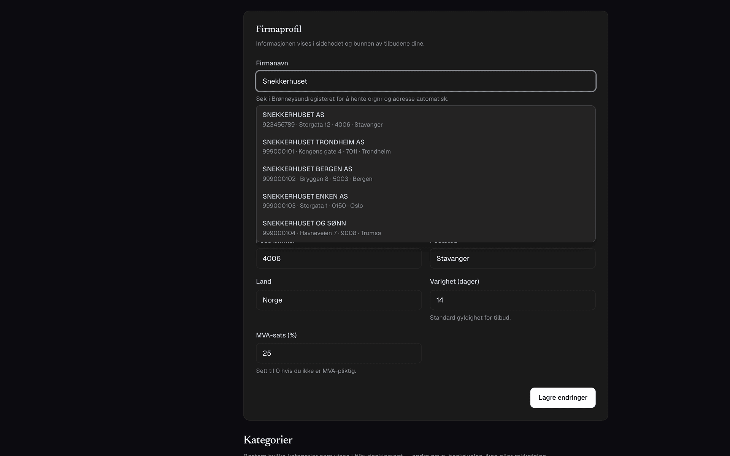Click the MVA-sats (%) label

pos(276,335)
